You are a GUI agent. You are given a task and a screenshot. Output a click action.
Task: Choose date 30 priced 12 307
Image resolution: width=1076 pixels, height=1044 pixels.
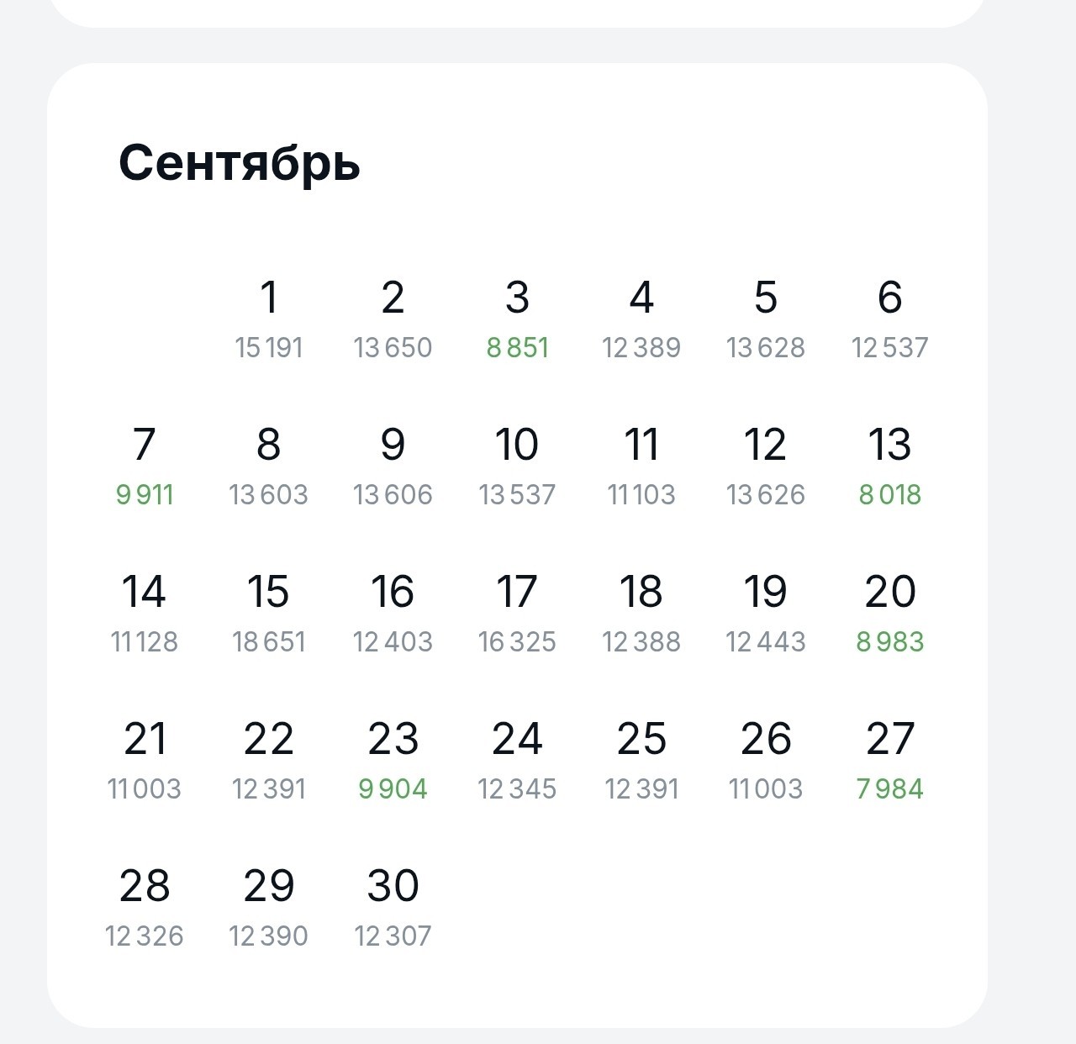click(x=393, y=908)
